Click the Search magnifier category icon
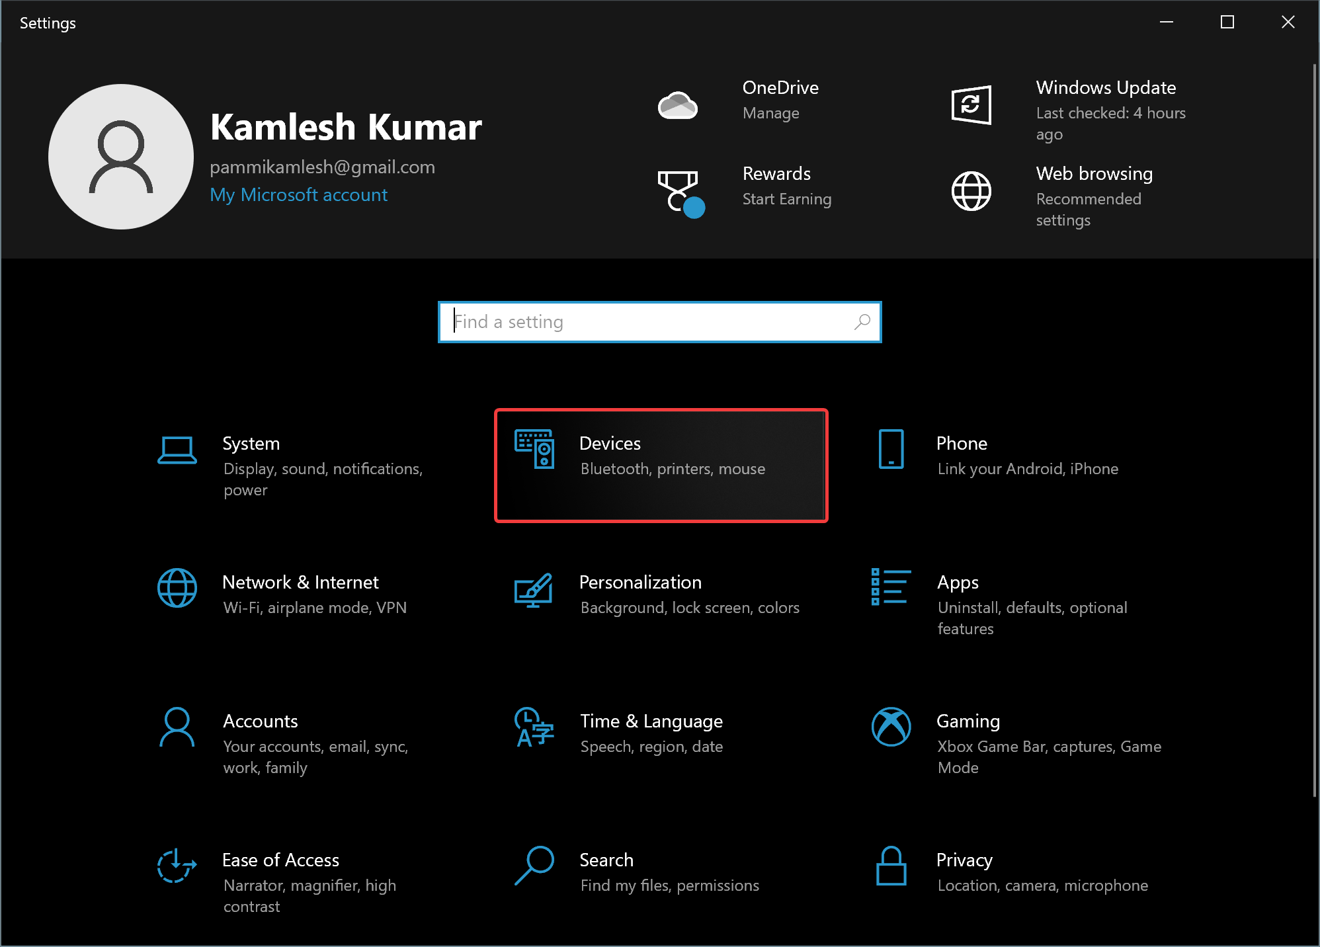Image resolution: width=1320 pixels, height=947 pixels. pyautogui.click(x=534, y=866)
